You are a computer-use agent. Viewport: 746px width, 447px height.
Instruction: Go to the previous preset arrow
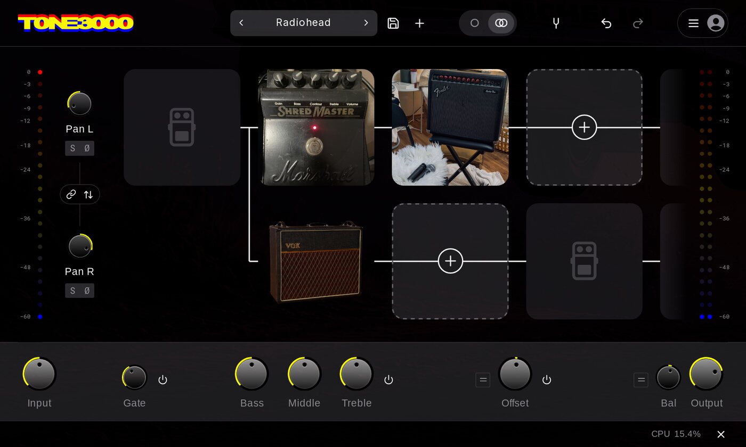point(241,23)
